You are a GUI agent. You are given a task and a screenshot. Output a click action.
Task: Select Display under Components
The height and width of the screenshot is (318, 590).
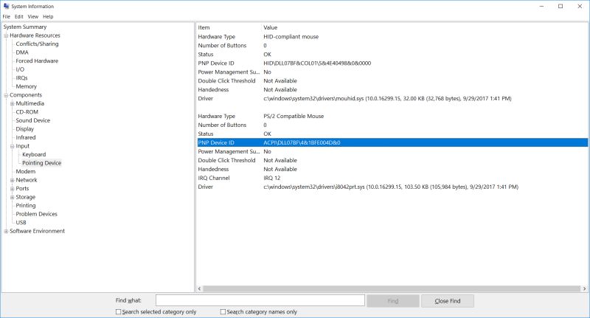coord(24,129)
